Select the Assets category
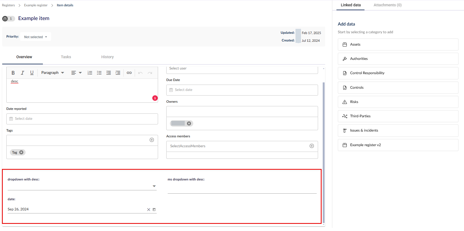This screenshot has height=231, width=464. pyautogui.click(x=398, y=44)
